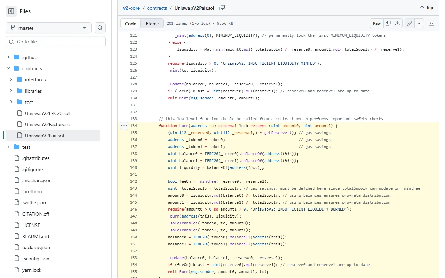
Task: Expand the contracts/test subfolder chevron
Action: [x=11, y=102]
